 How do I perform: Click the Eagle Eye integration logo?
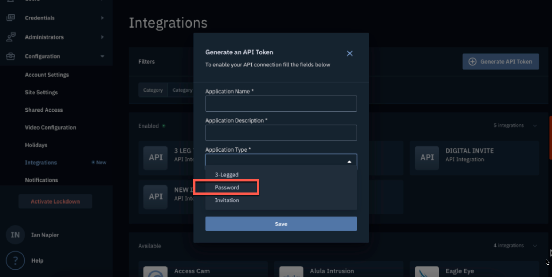pos(427,272)
